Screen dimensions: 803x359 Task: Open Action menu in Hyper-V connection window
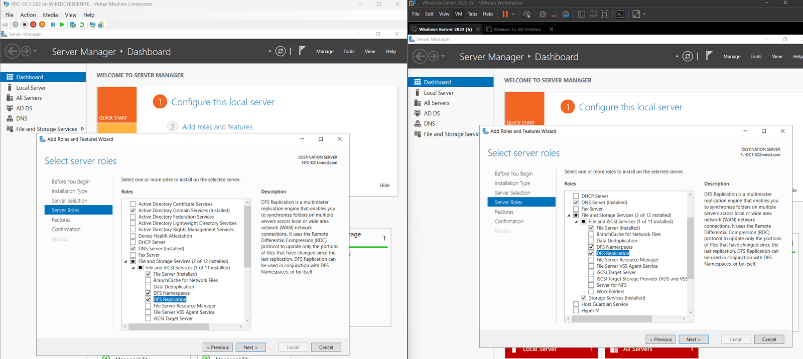coord(28,15)
